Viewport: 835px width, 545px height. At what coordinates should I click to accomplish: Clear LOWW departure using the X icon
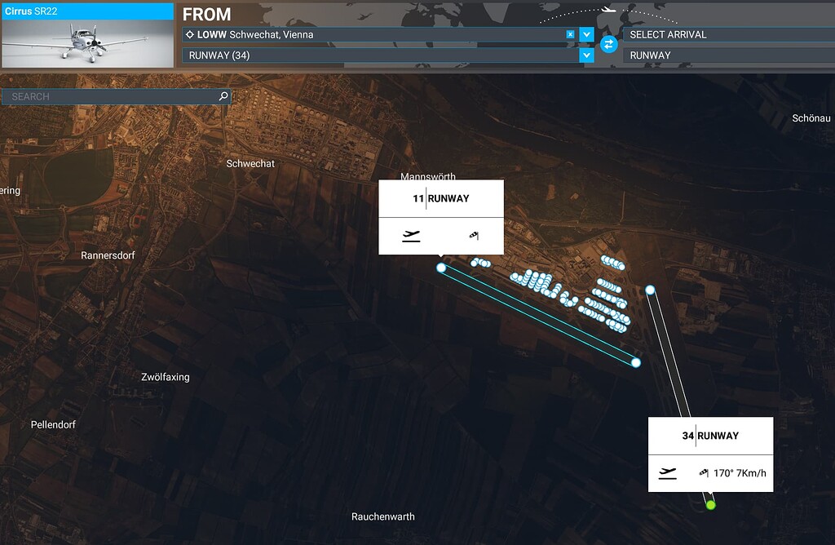click(x=569, y=35)
